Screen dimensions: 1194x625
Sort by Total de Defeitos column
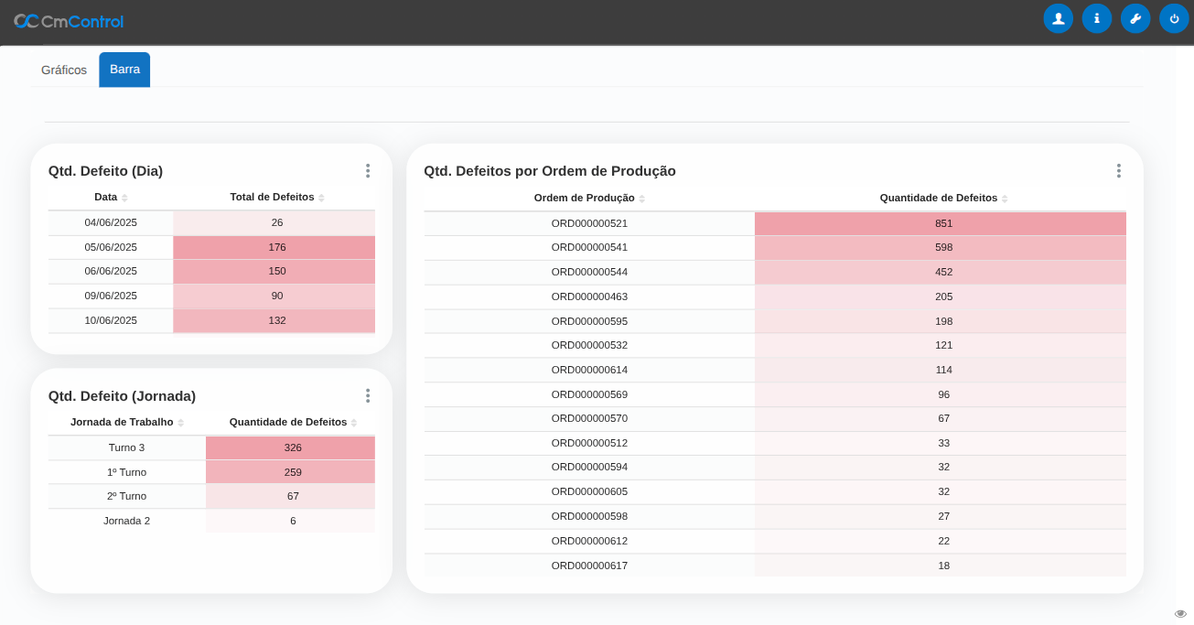point(321,198)
